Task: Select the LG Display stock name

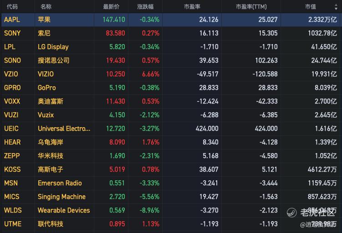Action: 53,47
